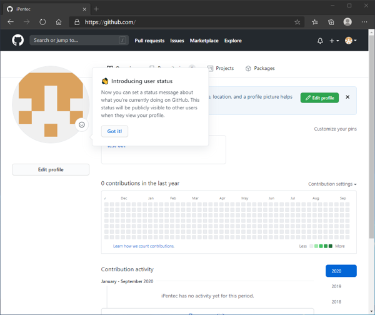Select the 2020 year filter
375x315 pixels.
tap(341, 271)
